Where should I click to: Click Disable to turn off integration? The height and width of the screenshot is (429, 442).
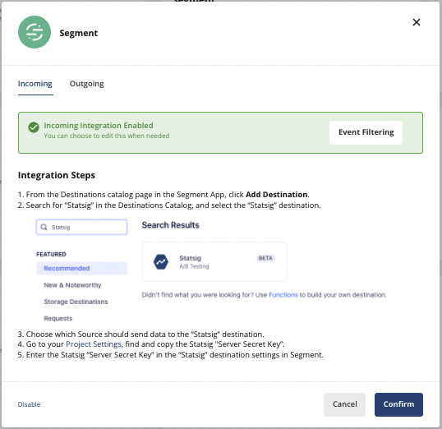(29, 404)
